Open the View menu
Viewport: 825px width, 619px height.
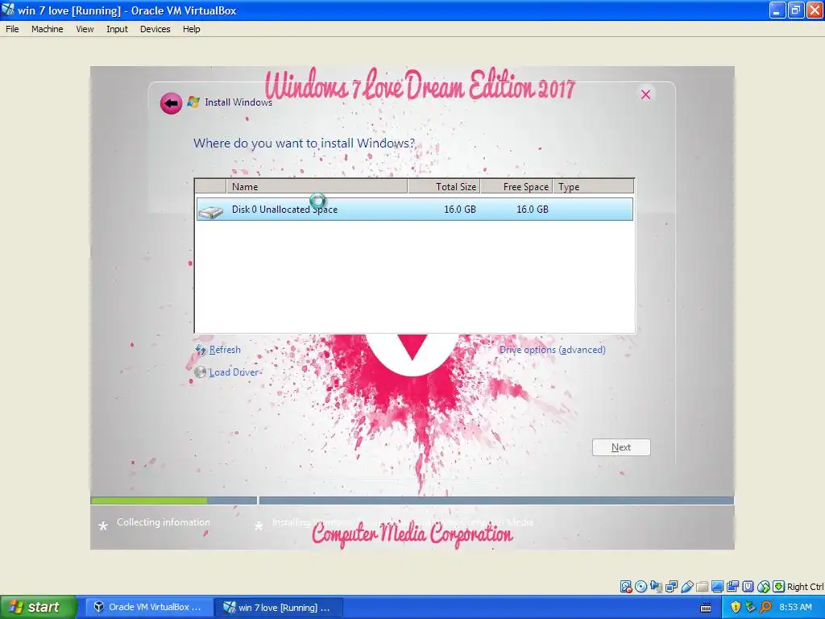tap(85, 29)
